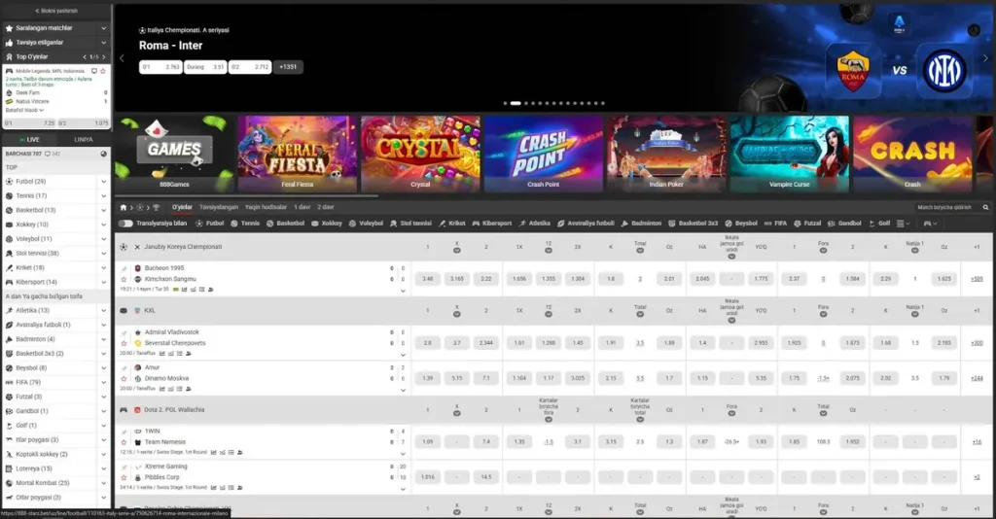Viewport: 996px width, 519px height.
Task: Toggle the Translyatsiya bilan switch
Action: pyautogui.click(x=125, y=224)
